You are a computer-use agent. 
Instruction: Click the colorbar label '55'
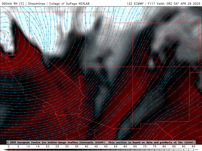(116, 146)
